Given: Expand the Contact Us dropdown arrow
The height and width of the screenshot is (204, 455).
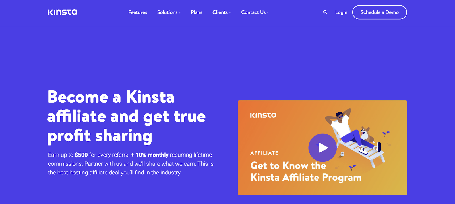Looking at the screenshot, I should 268,13.
